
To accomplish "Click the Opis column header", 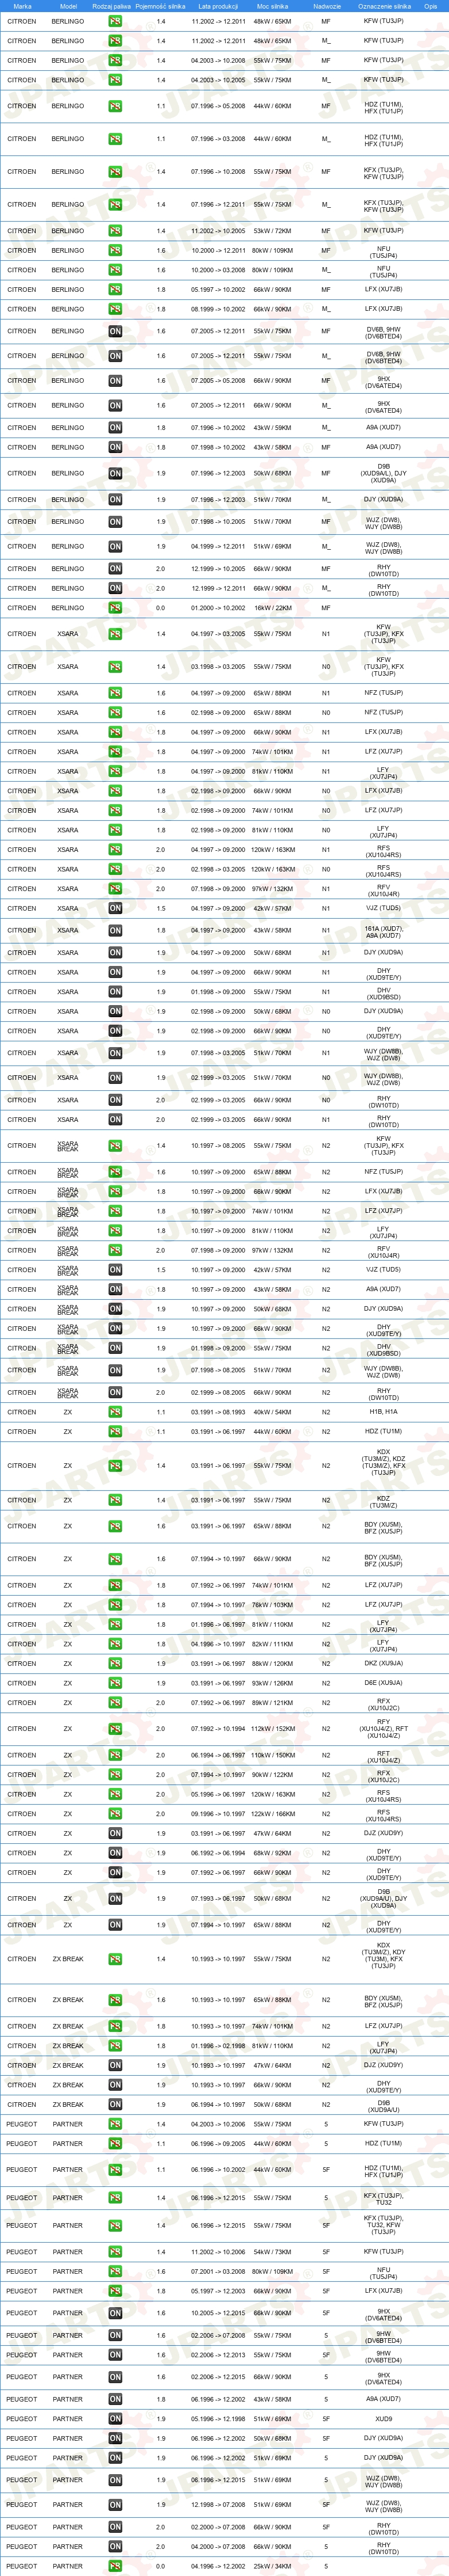I will tap(431, 6).
